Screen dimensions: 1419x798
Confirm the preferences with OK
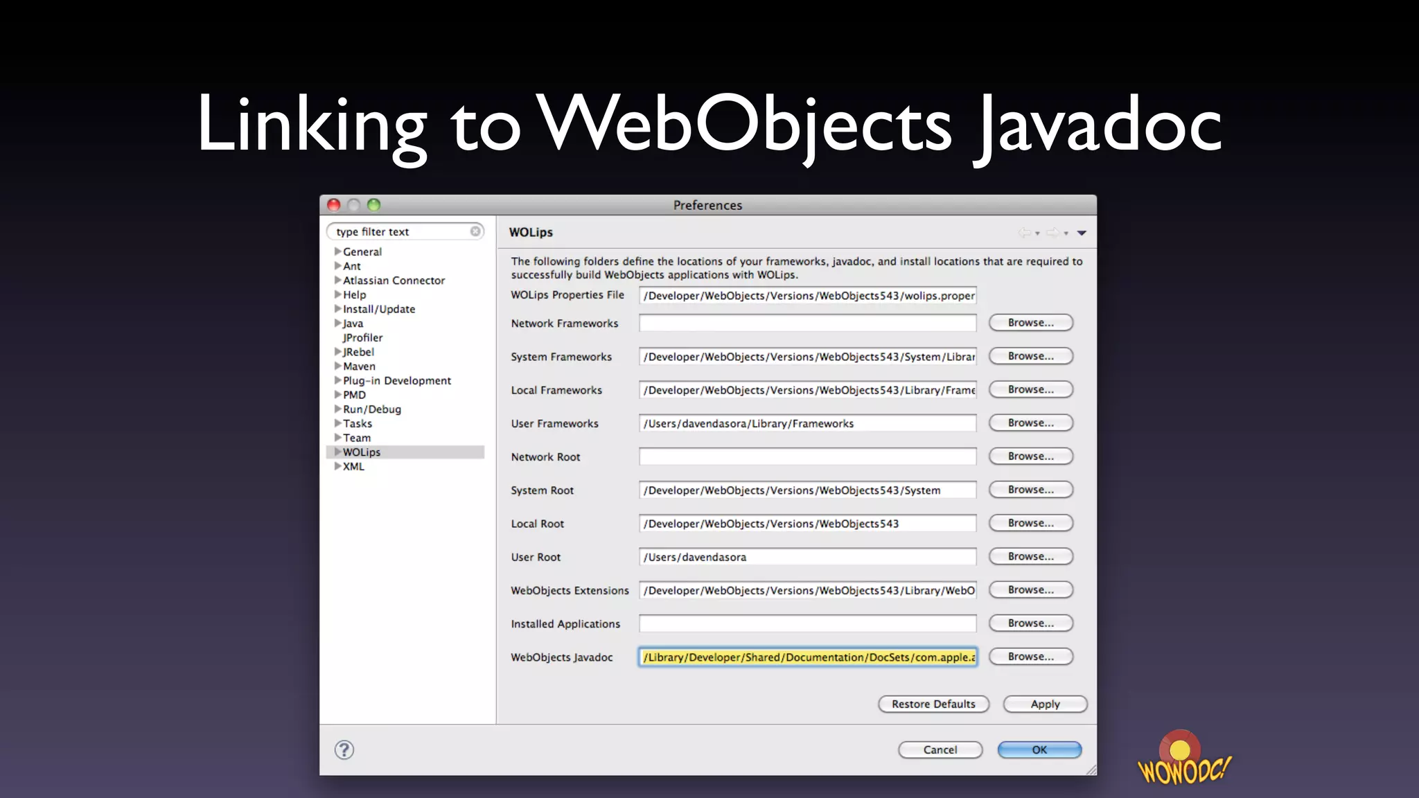(1039, 750)
